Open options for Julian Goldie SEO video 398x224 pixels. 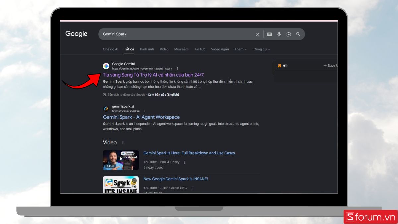tap(192, 188)
